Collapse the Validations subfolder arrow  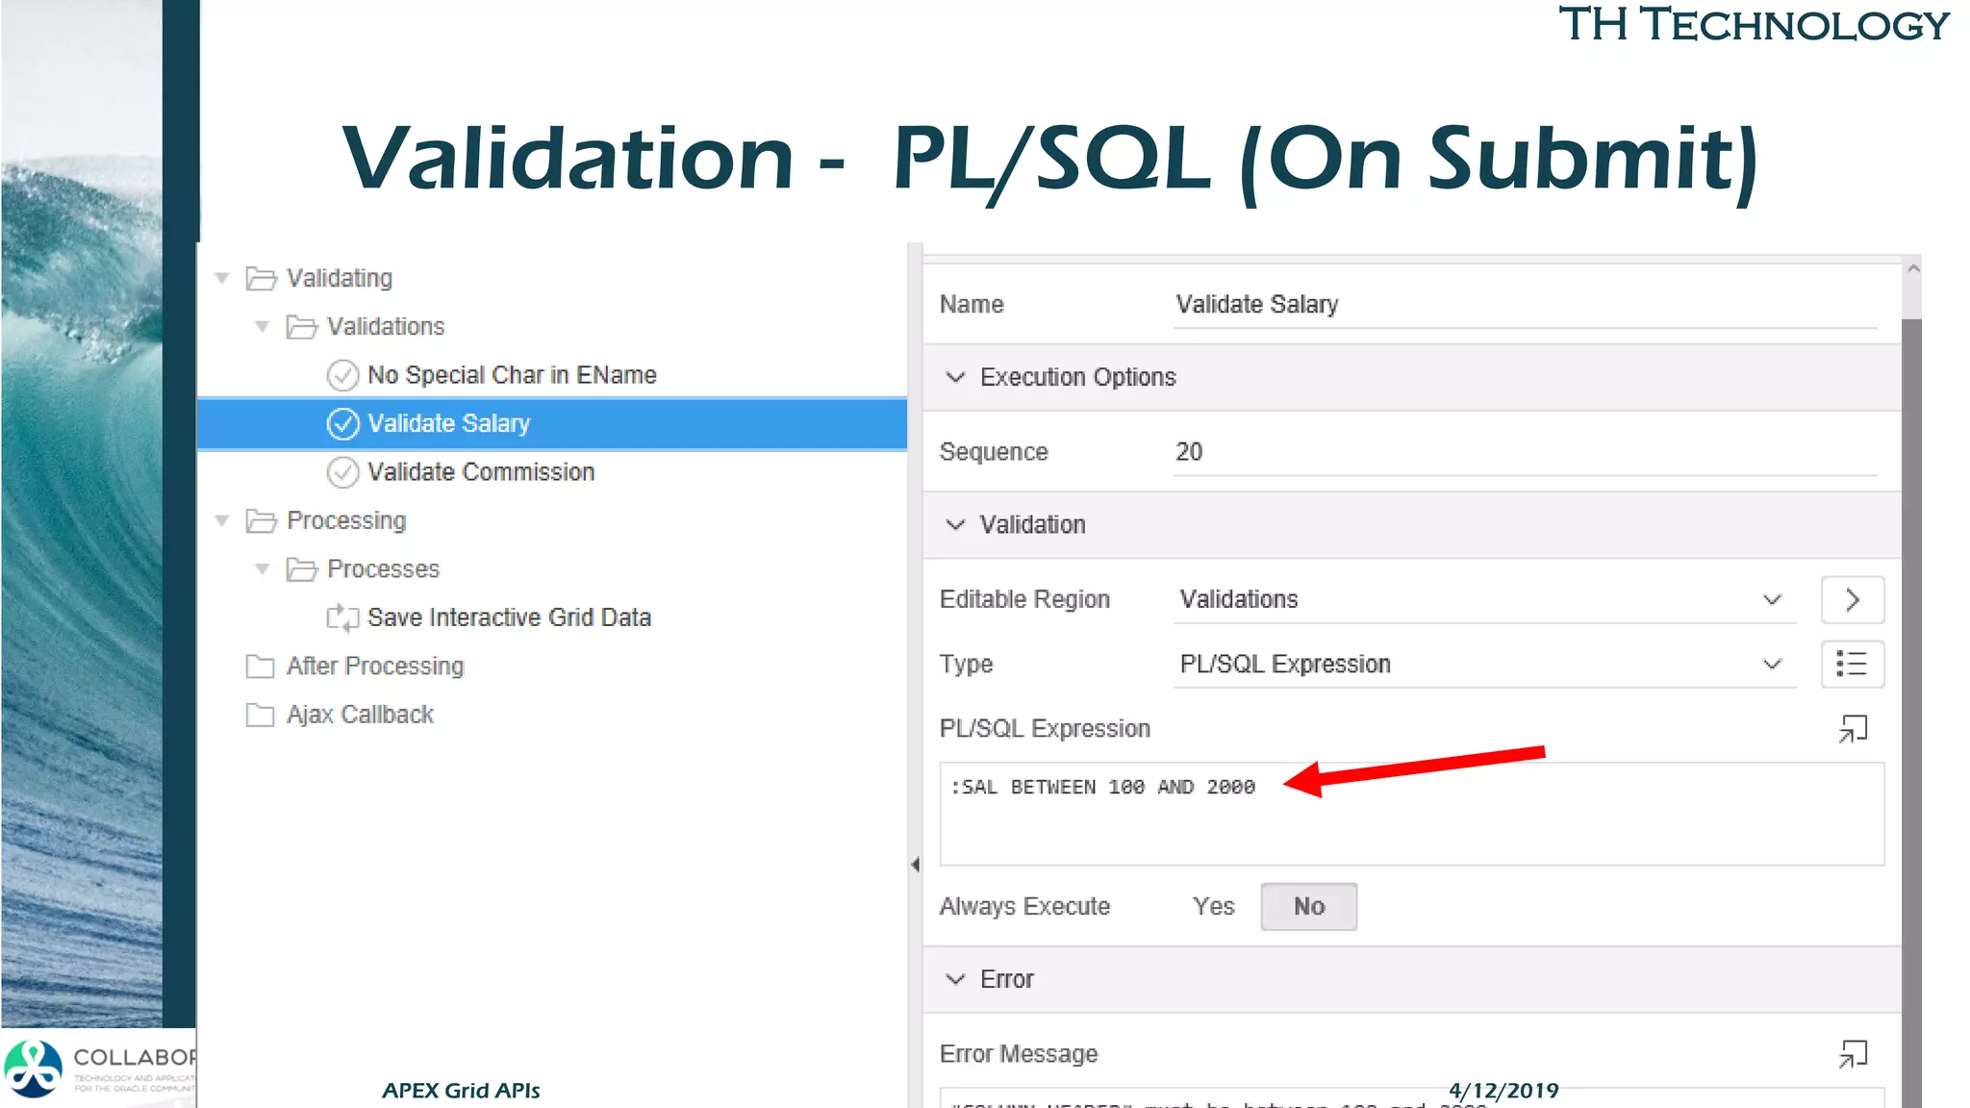pos(262,327)
